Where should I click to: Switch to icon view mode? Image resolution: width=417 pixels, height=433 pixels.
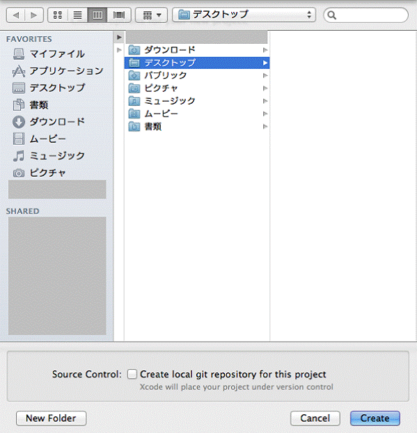[58, 15]
